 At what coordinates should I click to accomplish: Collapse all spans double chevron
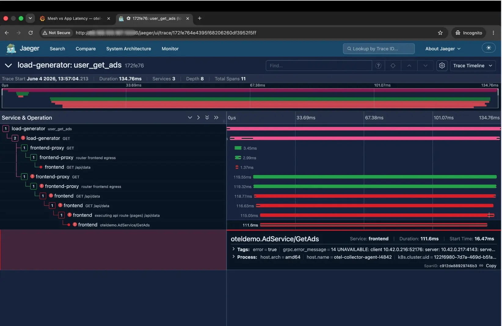[x=216, y=118]
